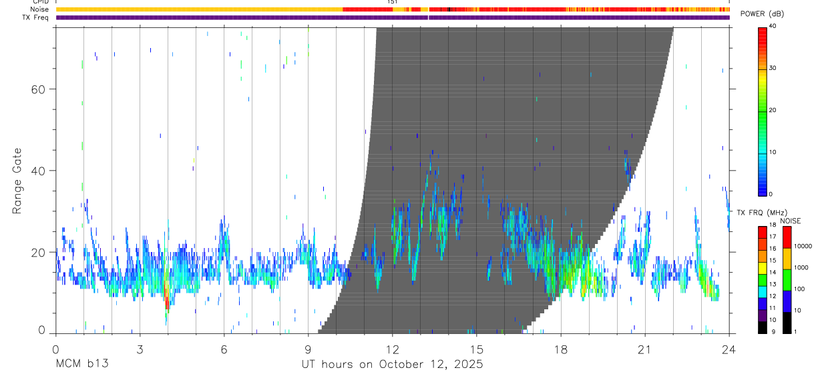Click the 1000 label on NOISE legend
820x378 pixels.
point(800,267)
